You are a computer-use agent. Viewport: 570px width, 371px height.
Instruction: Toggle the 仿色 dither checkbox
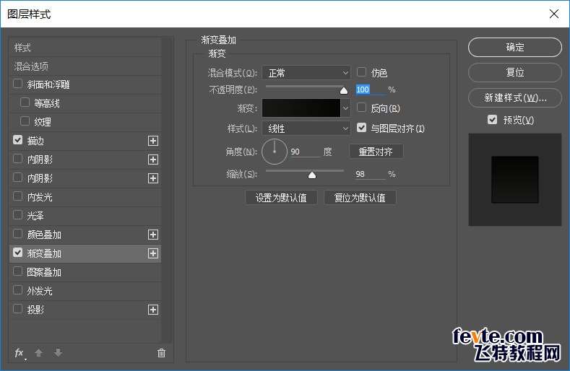(361, 72)
